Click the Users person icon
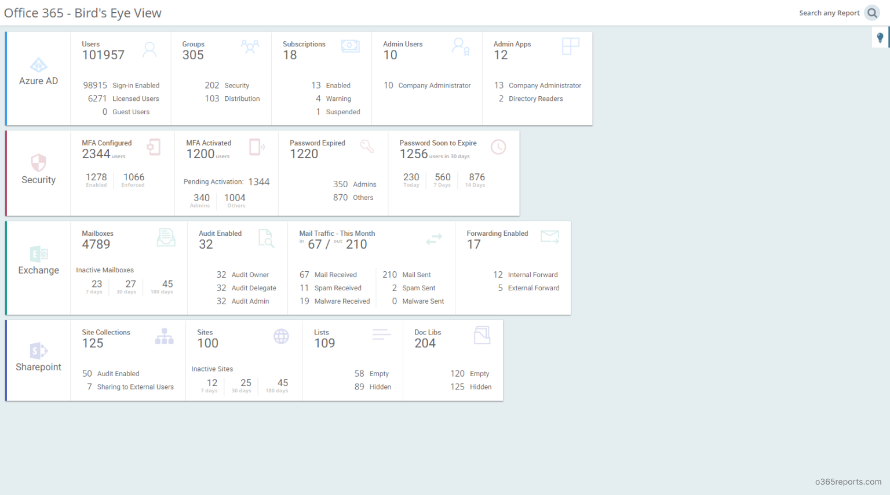The width and height of the screenshot is (890, 495). click(149, 49)
